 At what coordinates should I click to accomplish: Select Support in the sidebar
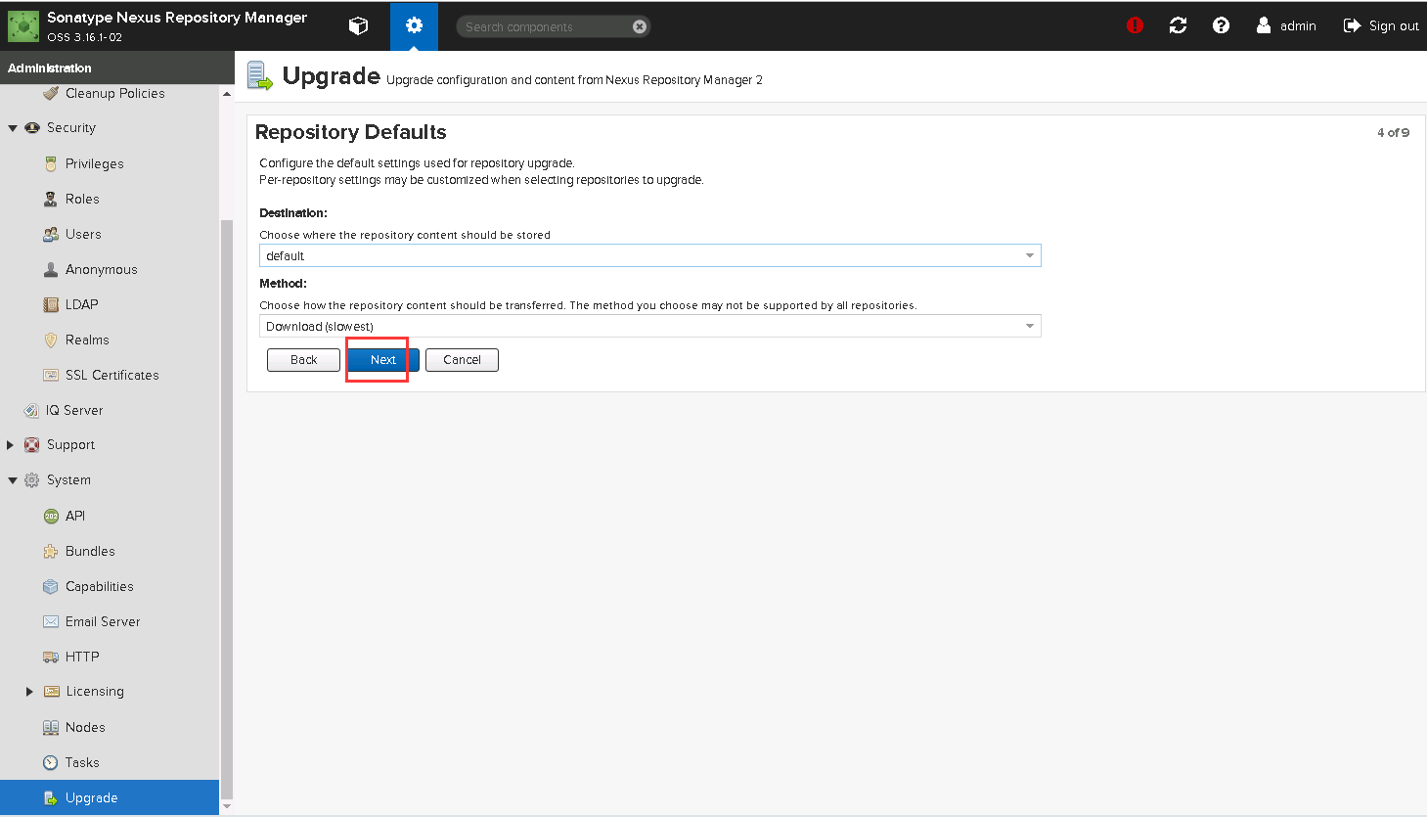pyautogui.click(x=71, y=445)
